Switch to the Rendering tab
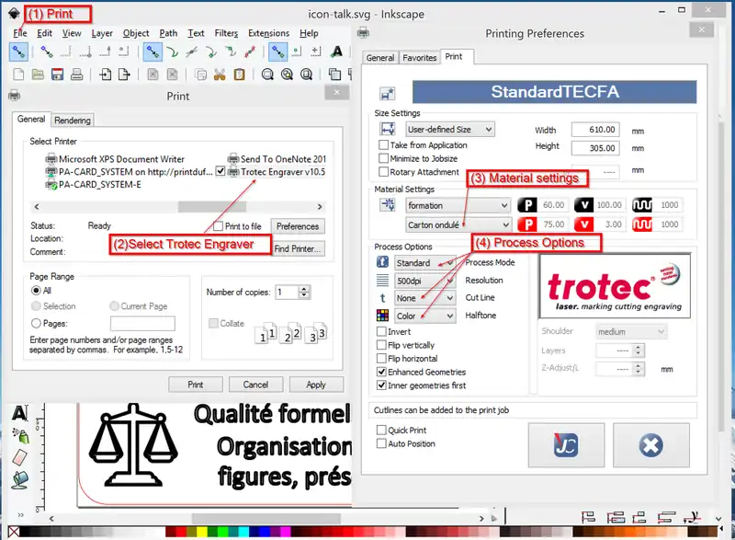This screenshot has height=540, width=735. tap(72, 120)
